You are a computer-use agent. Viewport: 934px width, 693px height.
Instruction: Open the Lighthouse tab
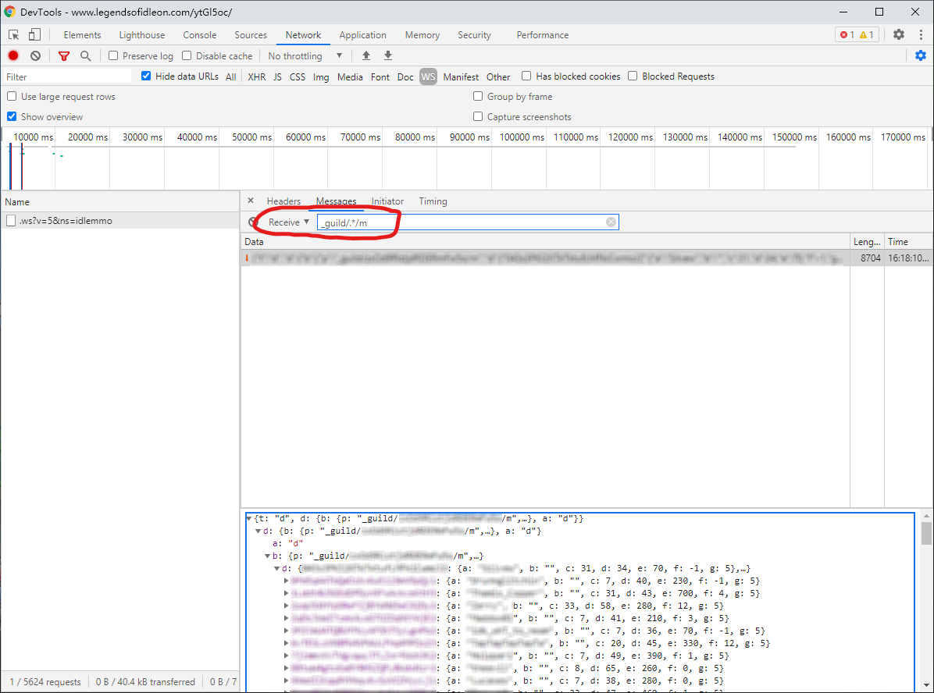pyautogui.click(x=142, y=35)
